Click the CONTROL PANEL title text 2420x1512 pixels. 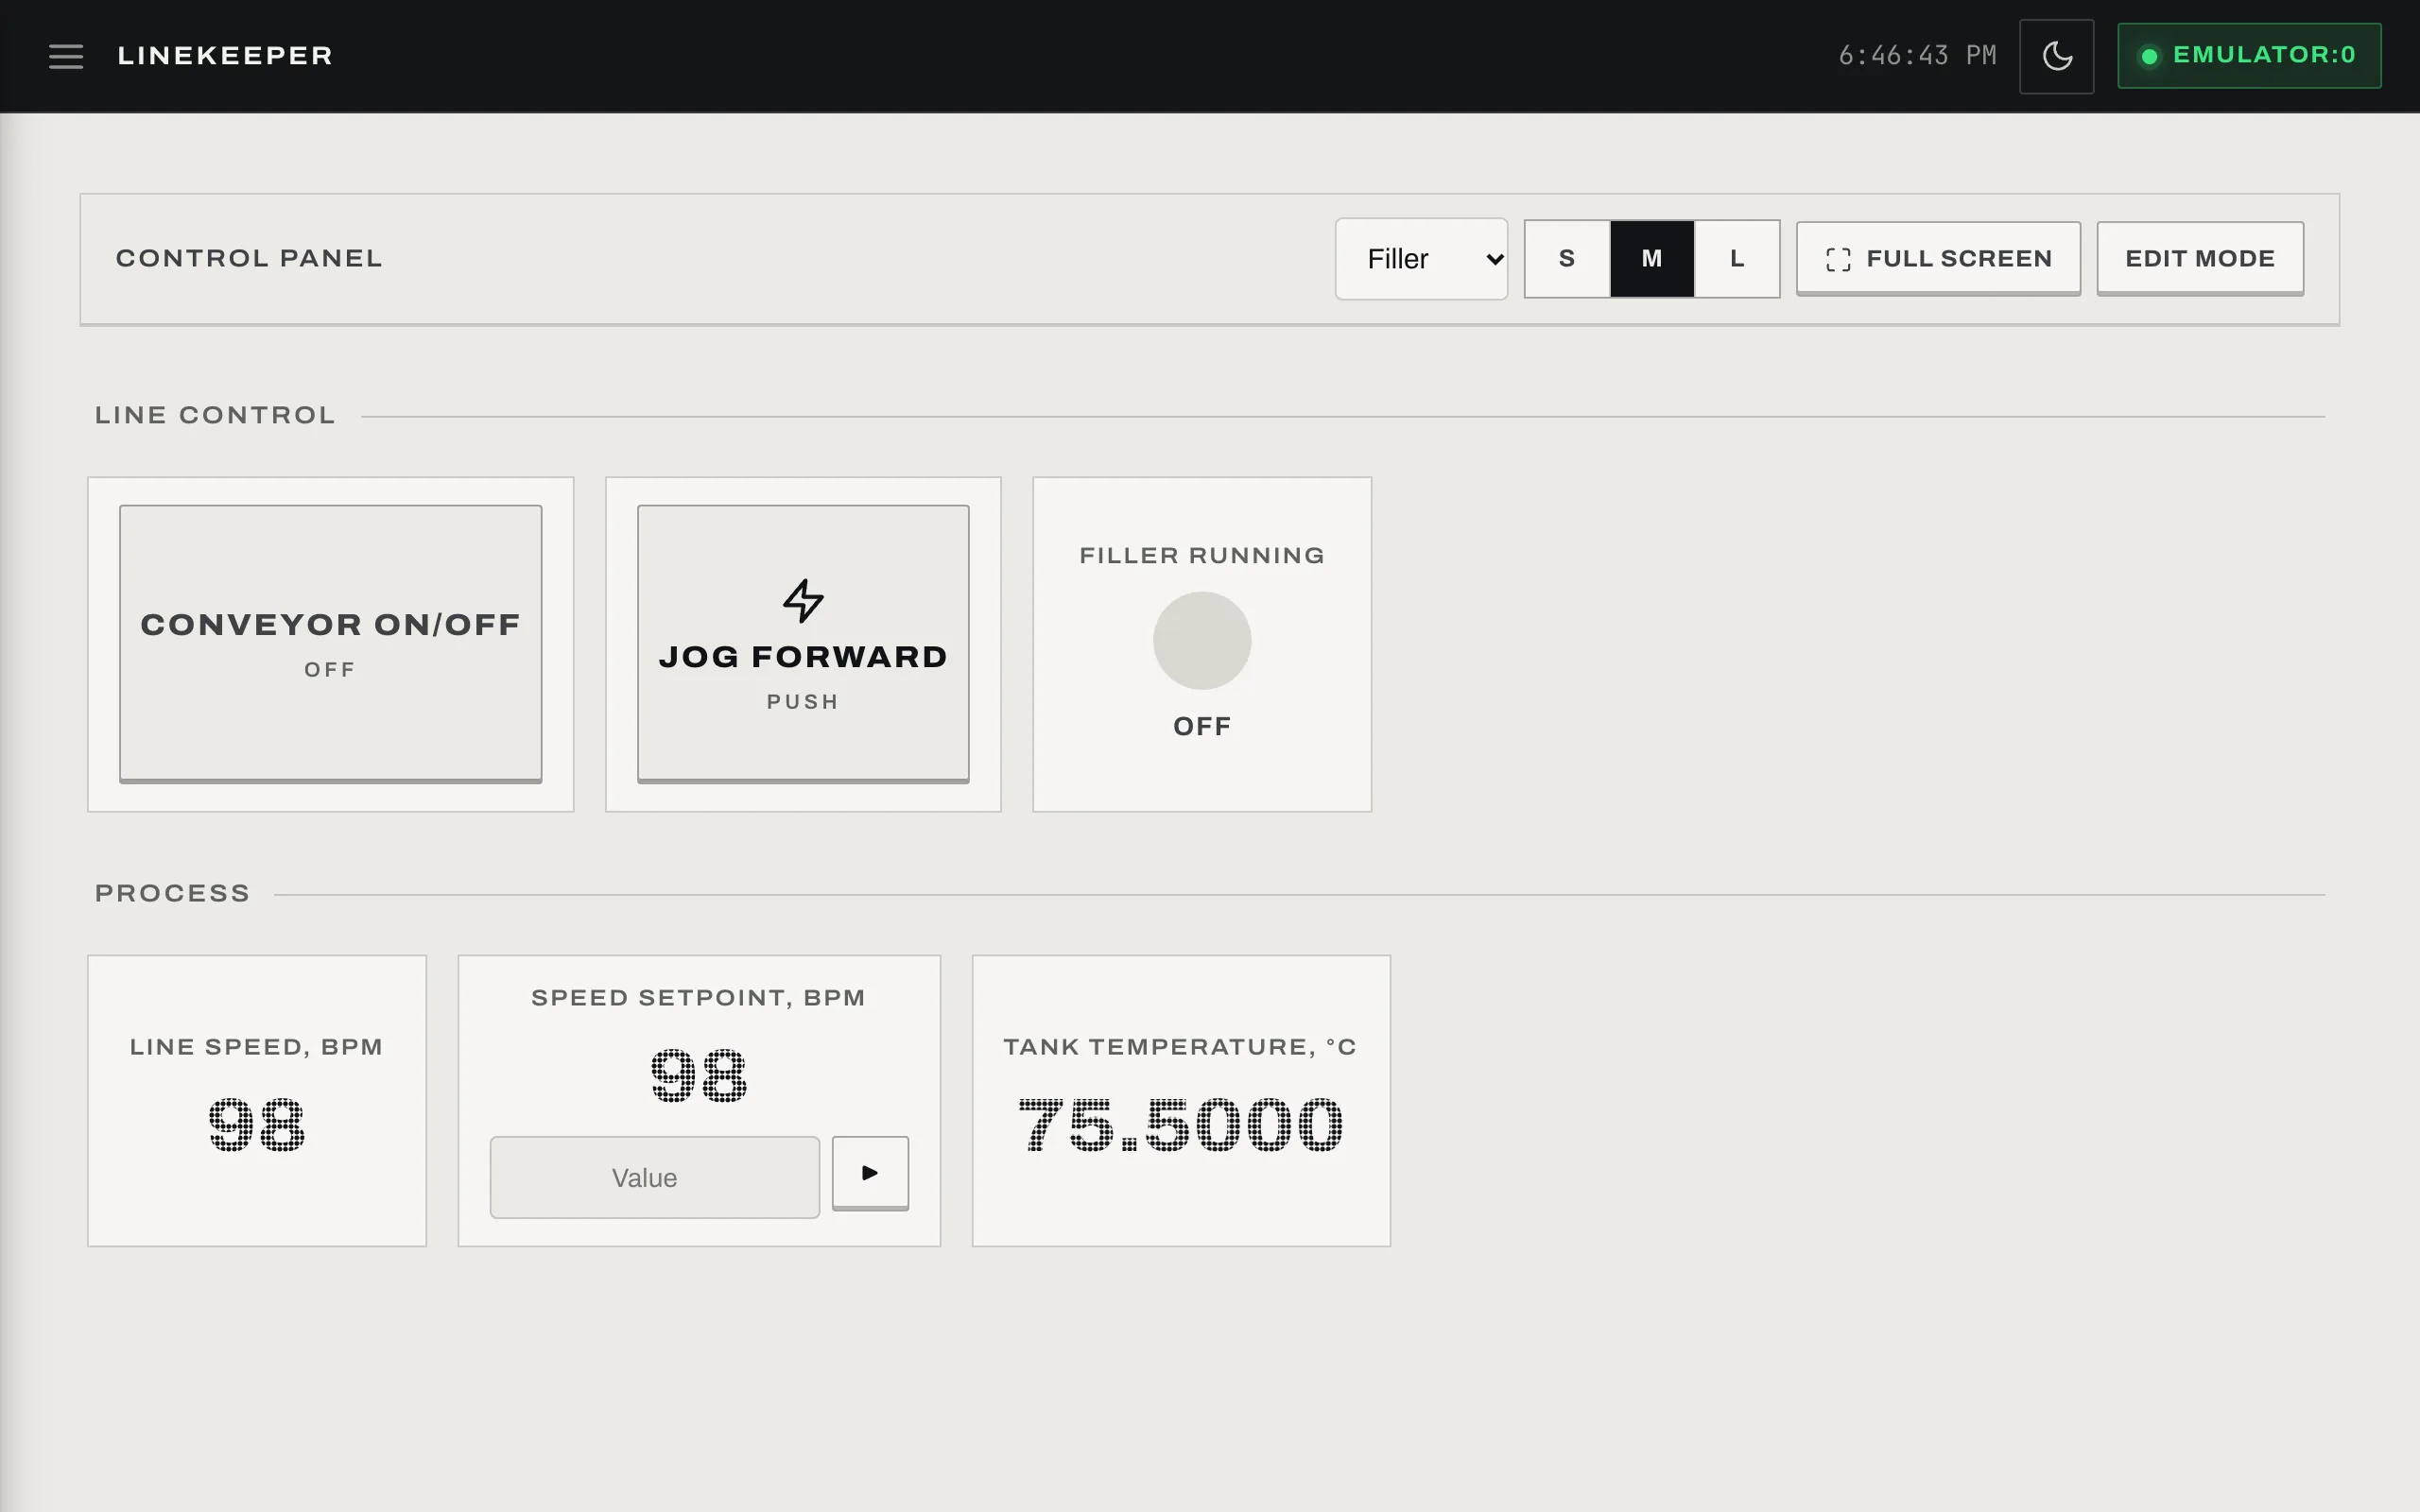click(x=249, y=259)
